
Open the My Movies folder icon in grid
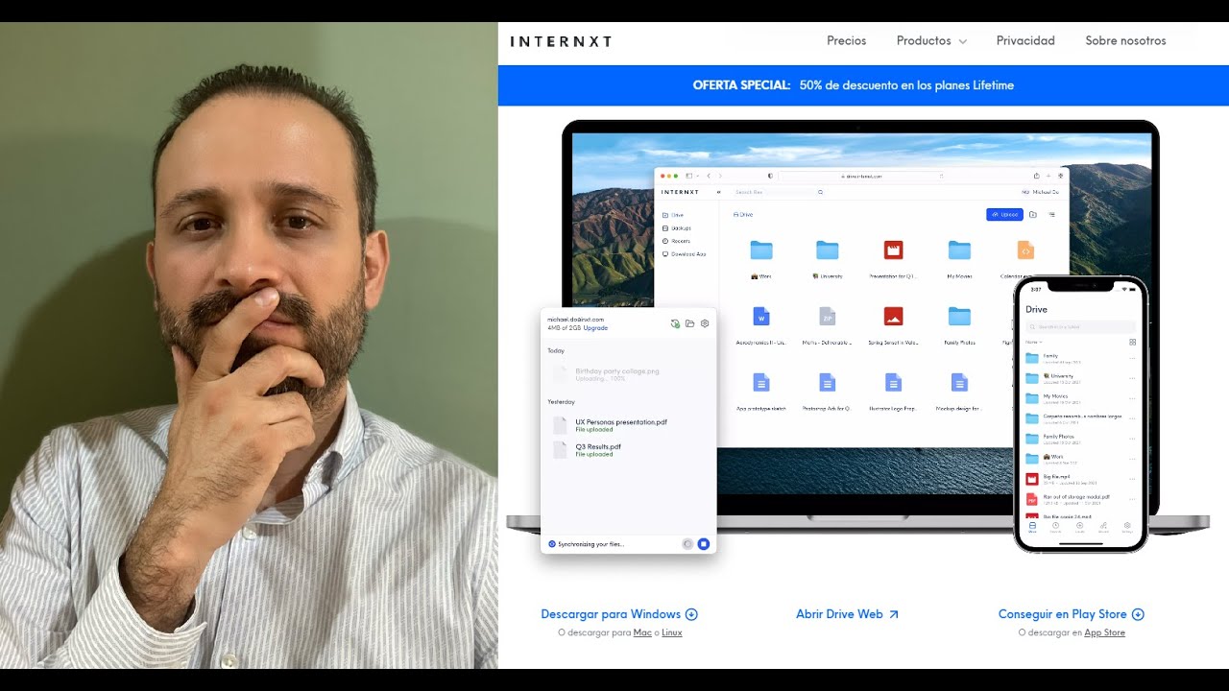coord(959,250)
